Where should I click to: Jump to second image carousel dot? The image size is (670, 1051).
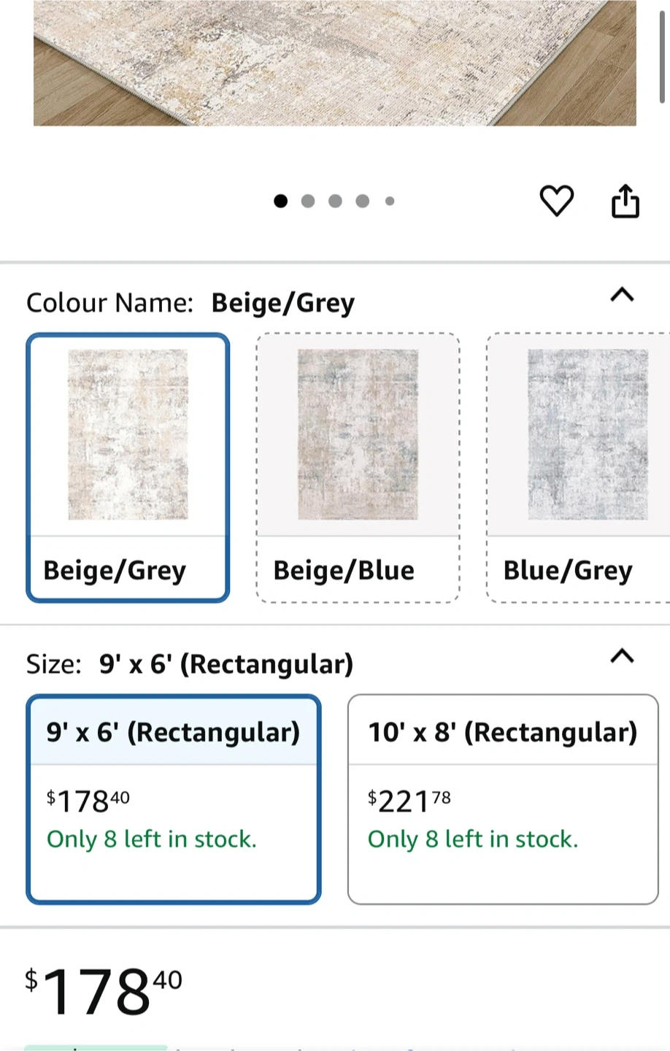[x=308, y=201]
